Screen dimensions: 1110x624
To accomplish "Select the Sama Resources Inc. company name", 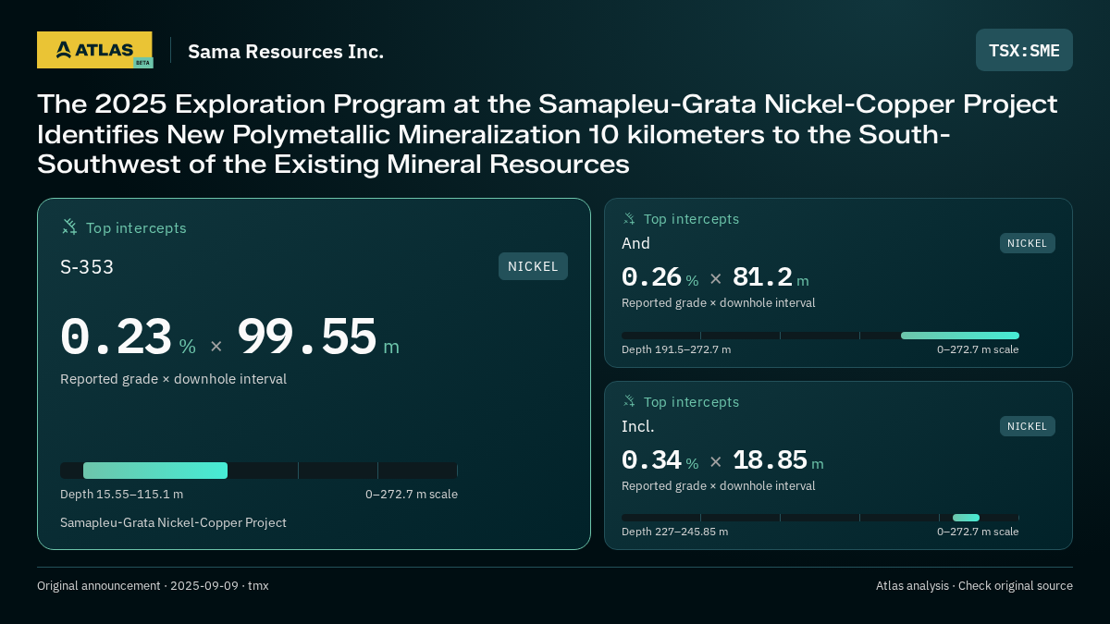I will 286,52.
